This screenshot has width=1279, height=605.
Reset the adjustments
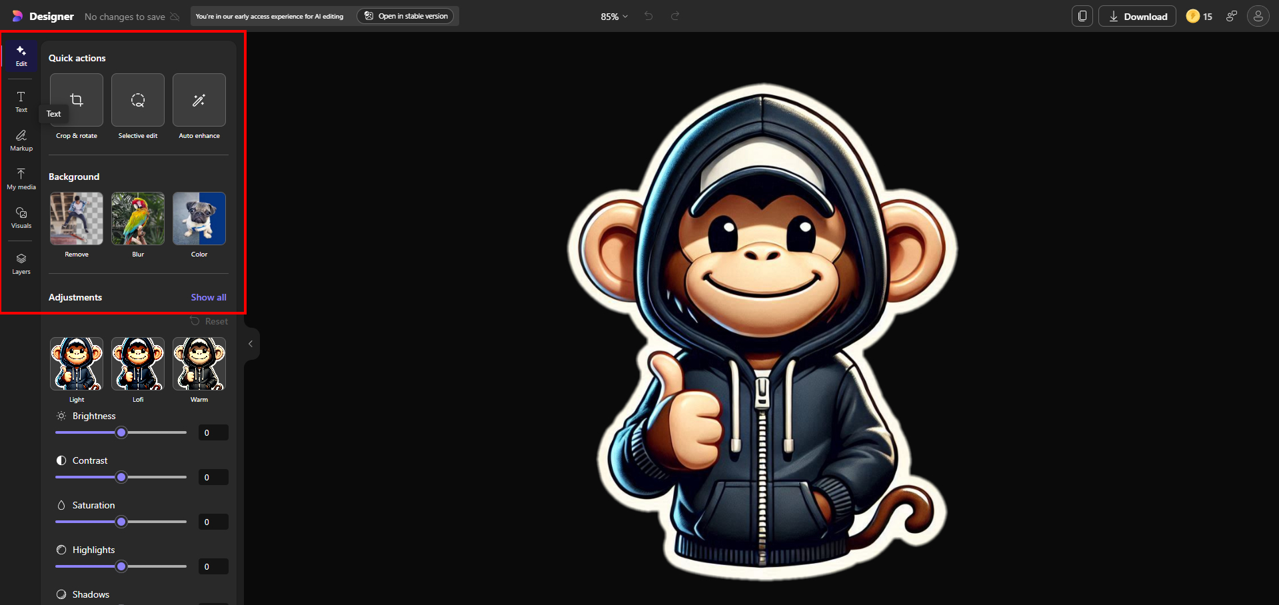(209, 321)
